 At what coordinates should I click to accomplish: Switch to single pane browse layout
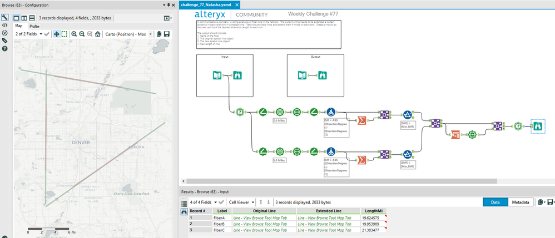[16, 18]
